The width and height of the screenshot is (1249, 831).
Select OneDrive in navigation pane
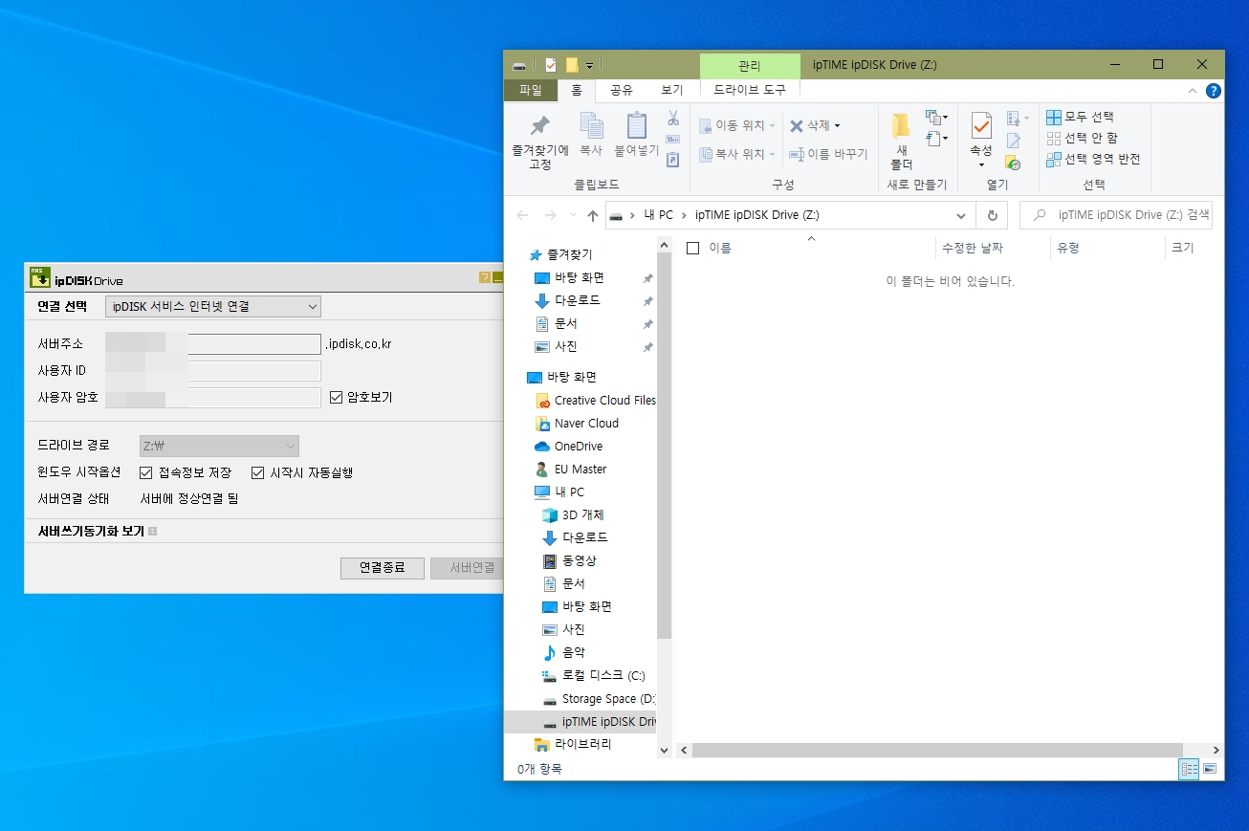570,447
